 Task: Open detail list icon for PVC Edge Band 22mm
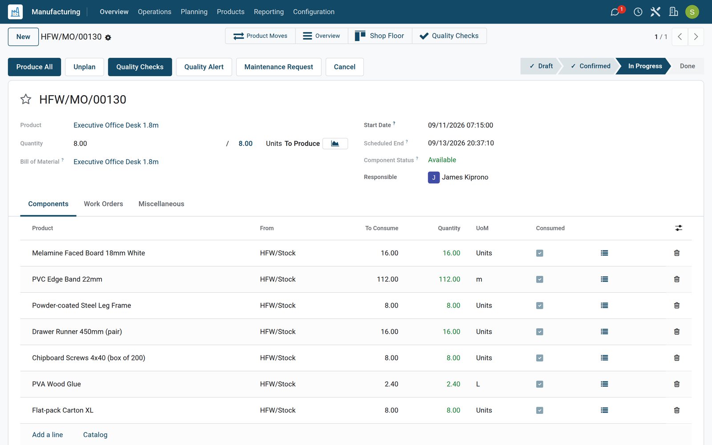click(x=604, y=279)
